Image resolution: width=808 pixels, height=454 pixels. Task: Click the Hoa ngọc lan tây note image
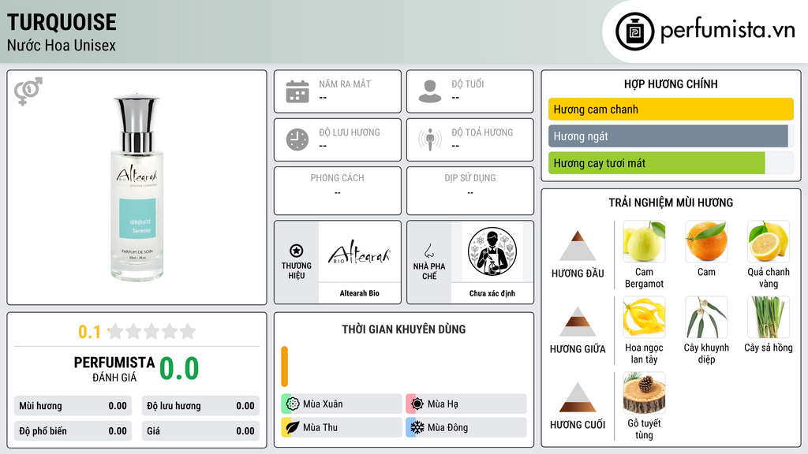pyautogui.click(x=644, y=318)
